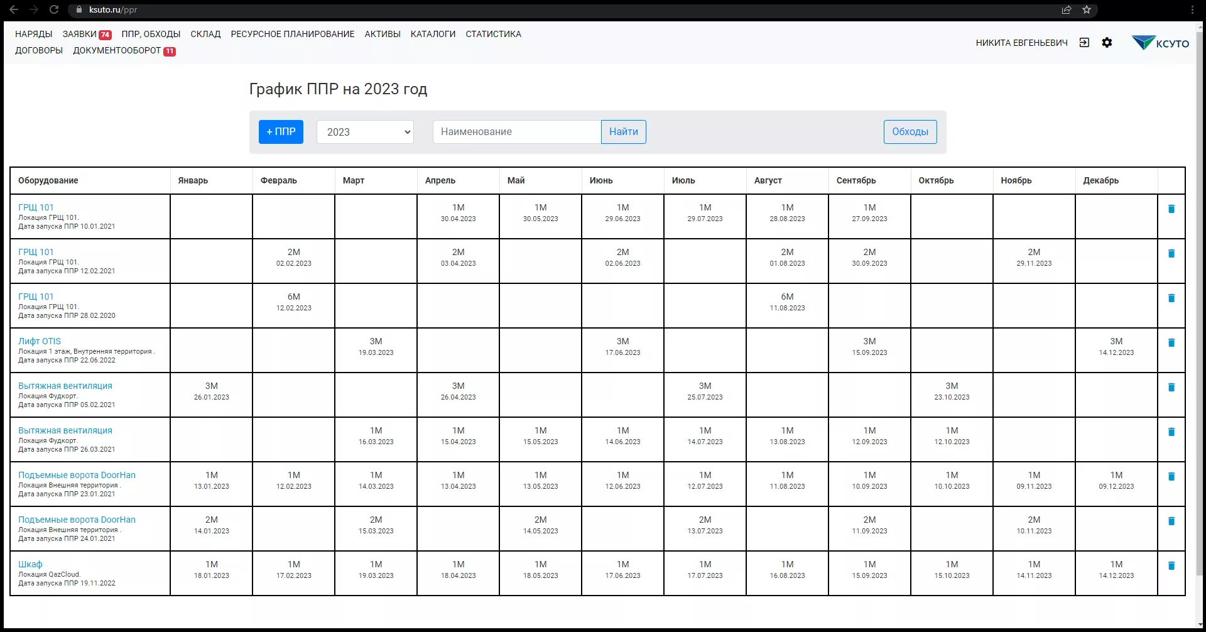
Task: Open the Лифт OTIS equipment link
Action: [x=40, y=341]
